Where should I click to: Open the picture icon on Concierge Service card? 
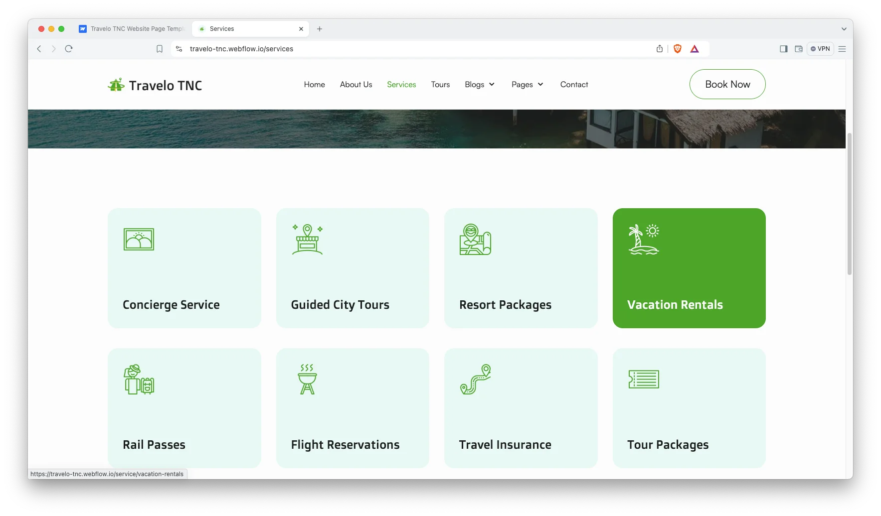[139, 240]
